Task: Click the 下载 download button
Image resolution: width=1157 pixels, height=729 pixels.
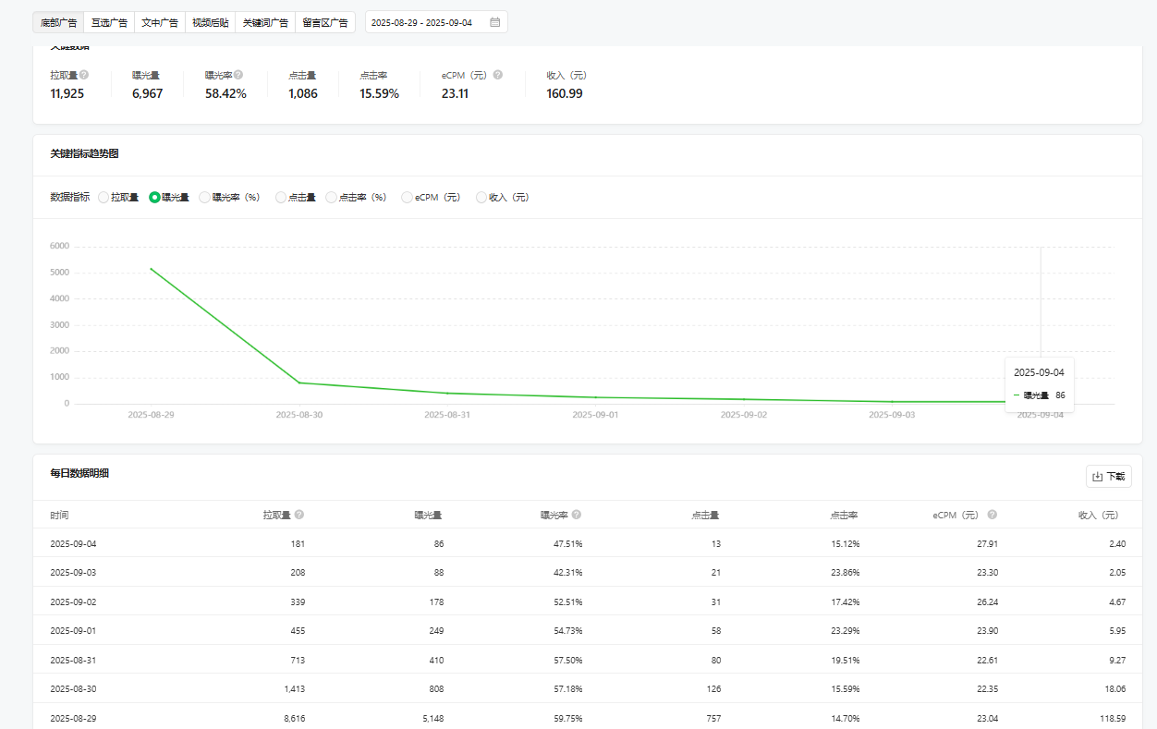Action: click(1109, 477)
